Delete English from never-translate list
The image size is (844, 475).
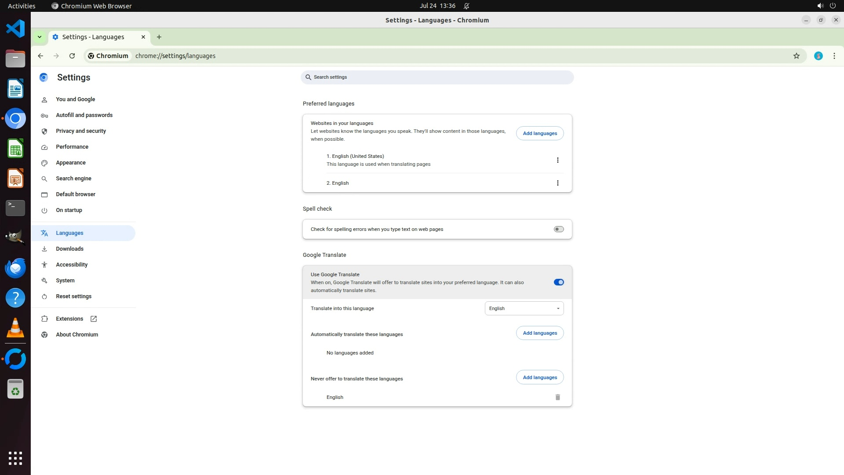pos(557,397)
